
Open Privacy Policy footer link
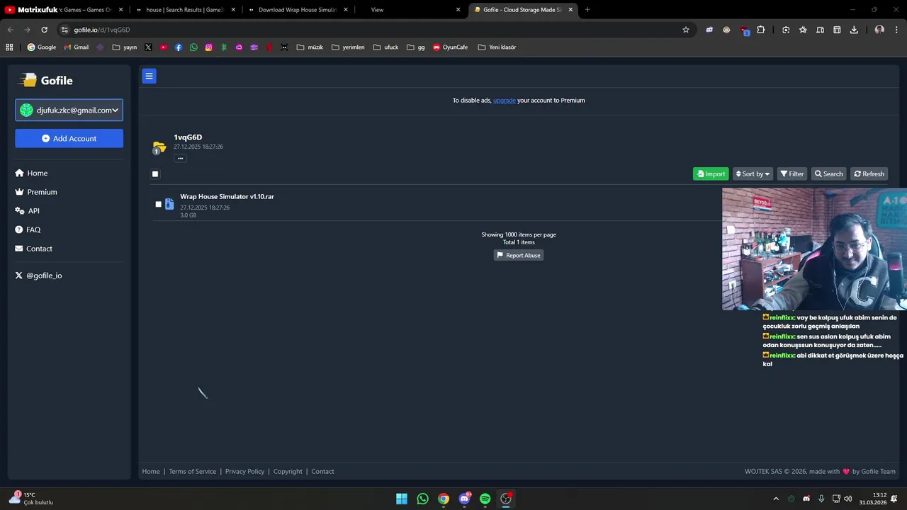point(244,472)
